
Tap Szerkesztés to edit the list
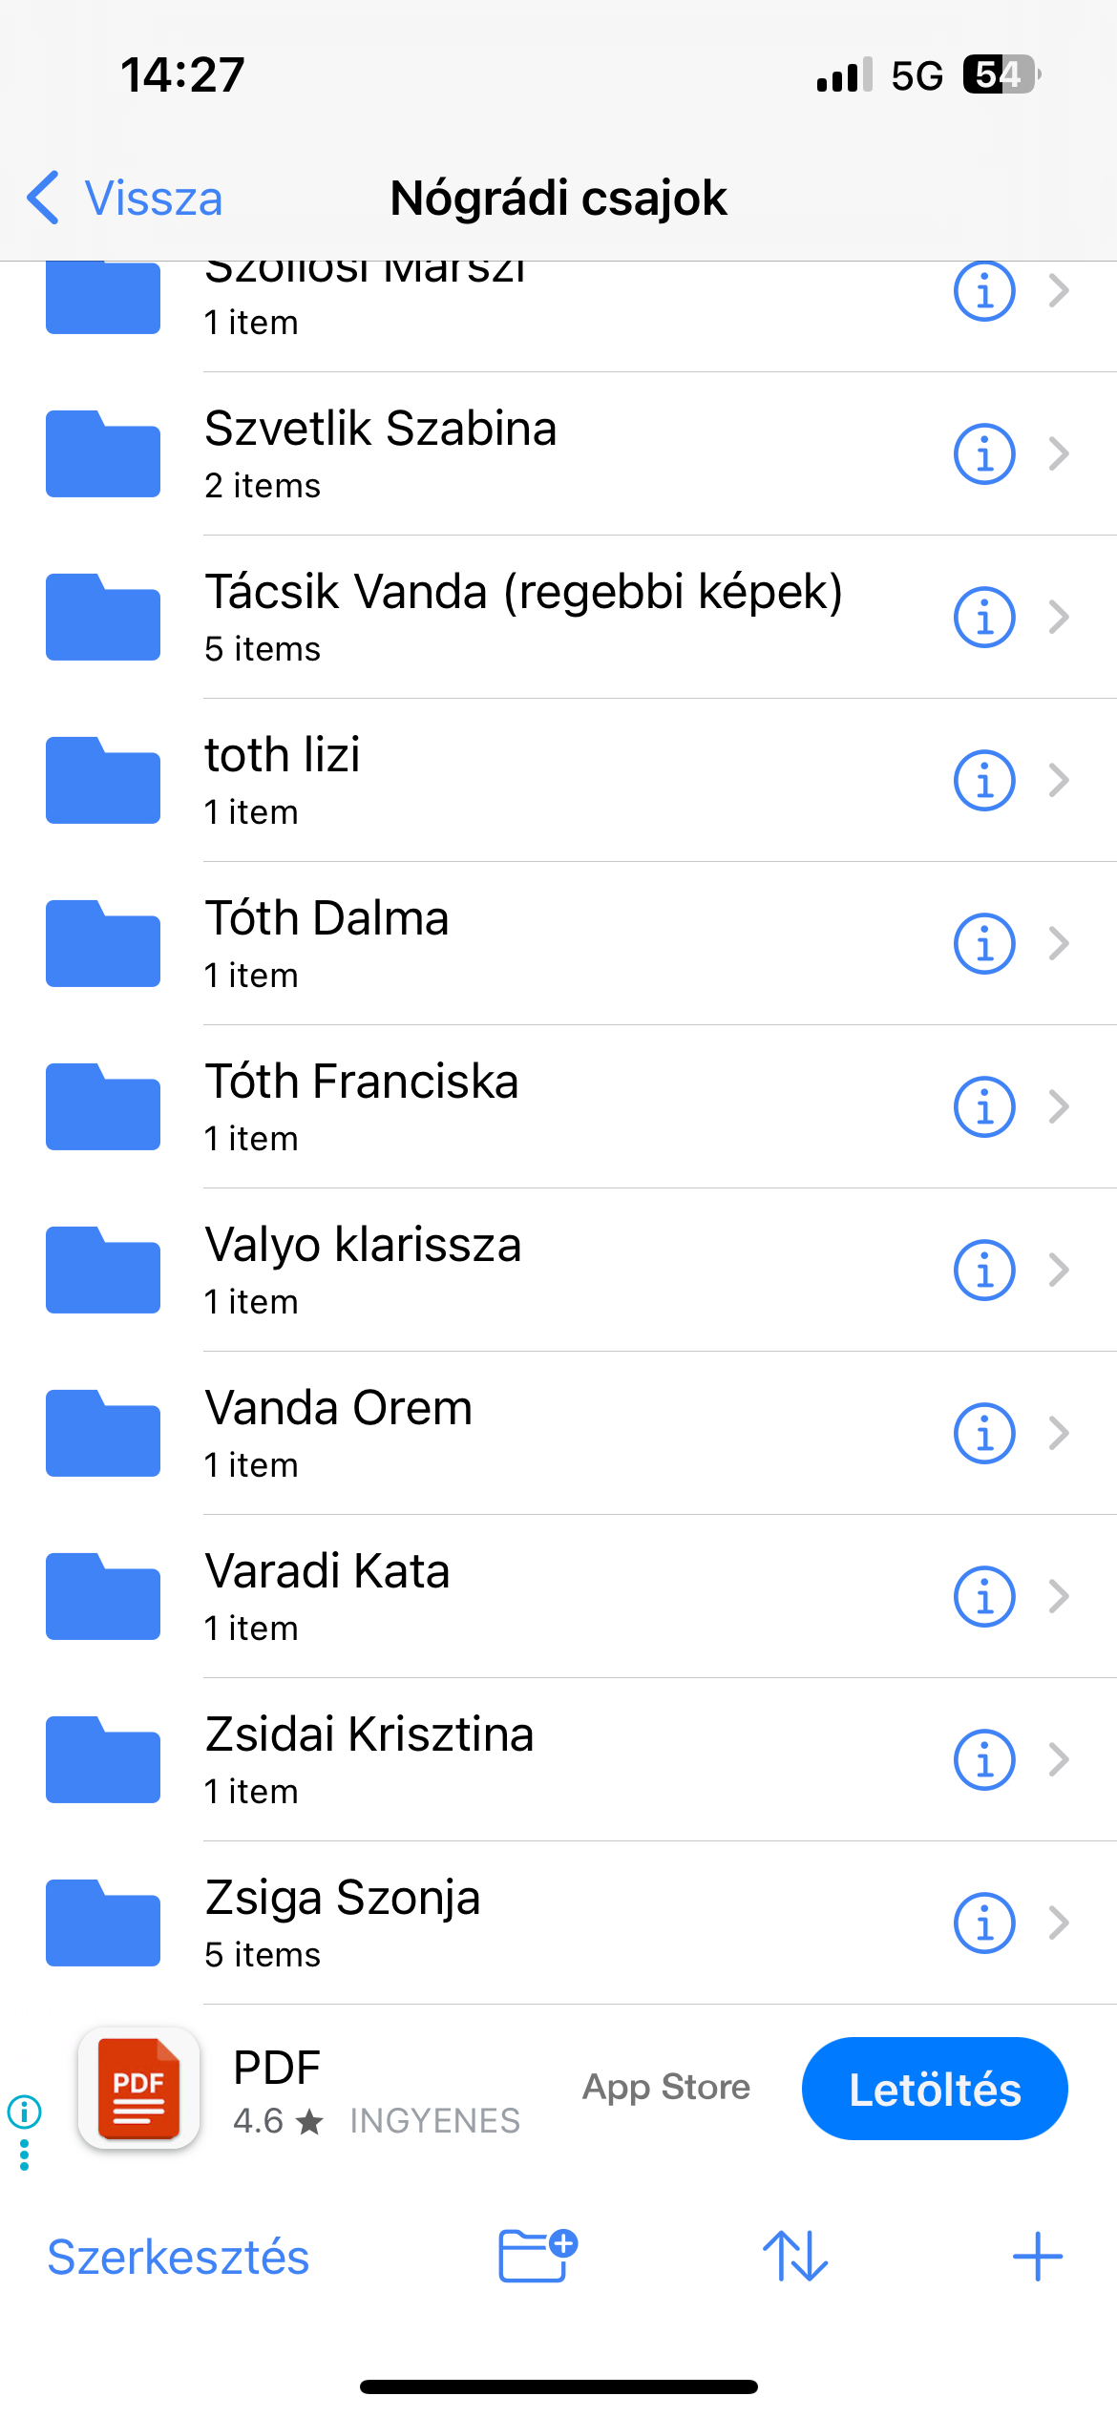pyautogui.click(x=179, y=2258)
